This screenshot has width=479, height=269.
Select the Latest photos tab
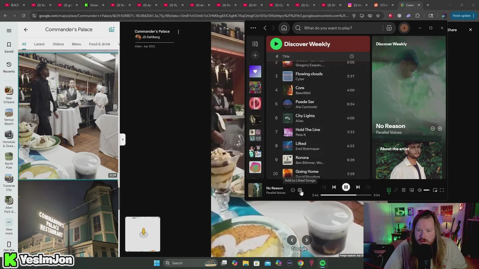[39, 44]
